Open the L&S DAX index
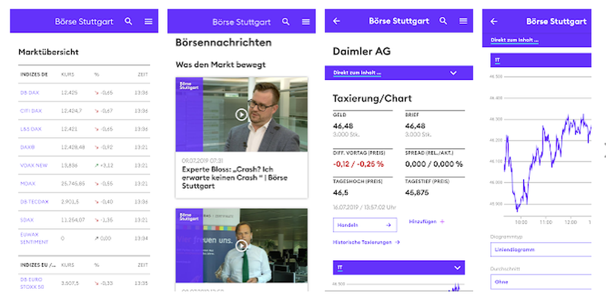Image resolution: width=606 pixels, height=304 pixels. [30, 129]
